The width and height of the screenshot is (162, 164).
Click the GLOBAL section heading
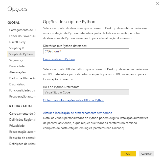(x=14, y=23)
